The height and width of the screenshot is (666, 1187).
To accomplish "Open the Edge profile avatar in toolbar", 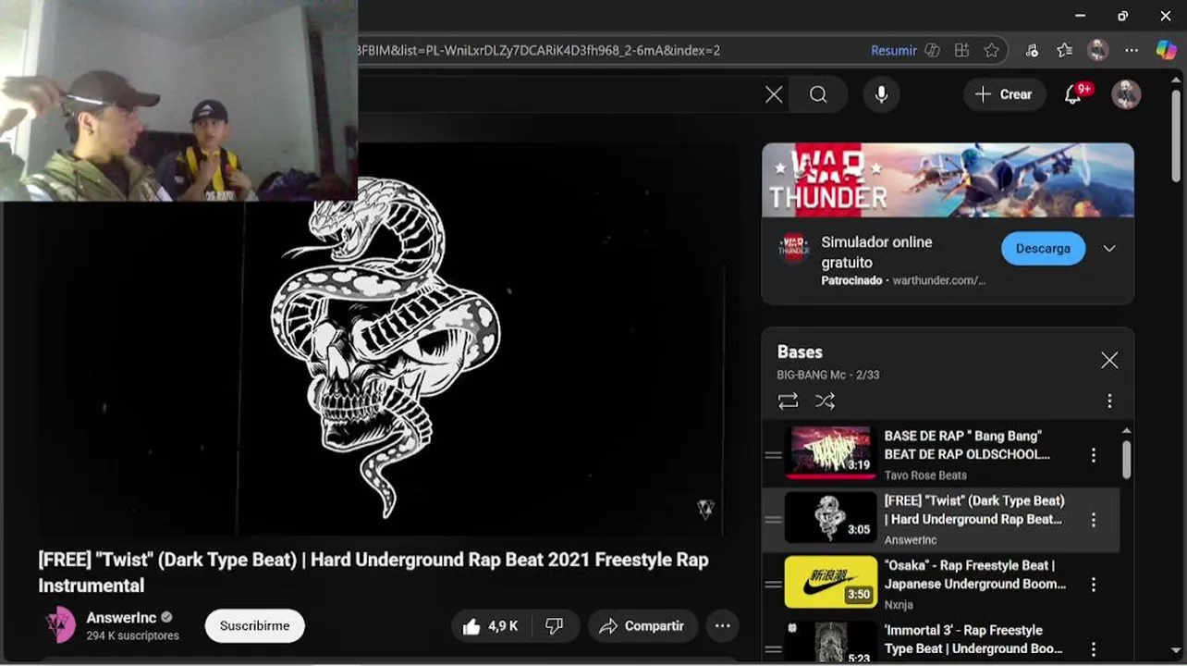I will (x=1098, y=51).
